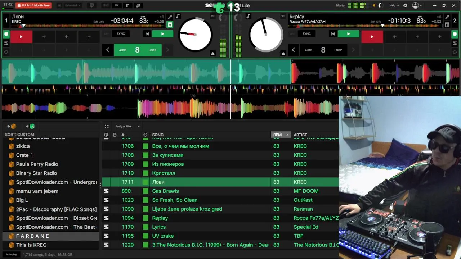
Task: Click the Analyze Files button
Action: (123, 126)
